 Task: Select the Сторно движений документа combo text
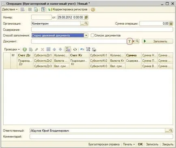(x=58, y=35)
